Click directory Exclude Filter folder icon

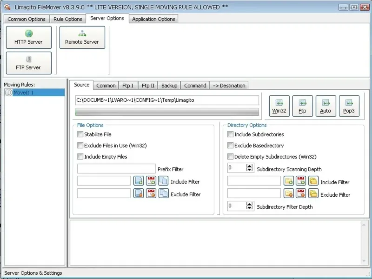289,193
